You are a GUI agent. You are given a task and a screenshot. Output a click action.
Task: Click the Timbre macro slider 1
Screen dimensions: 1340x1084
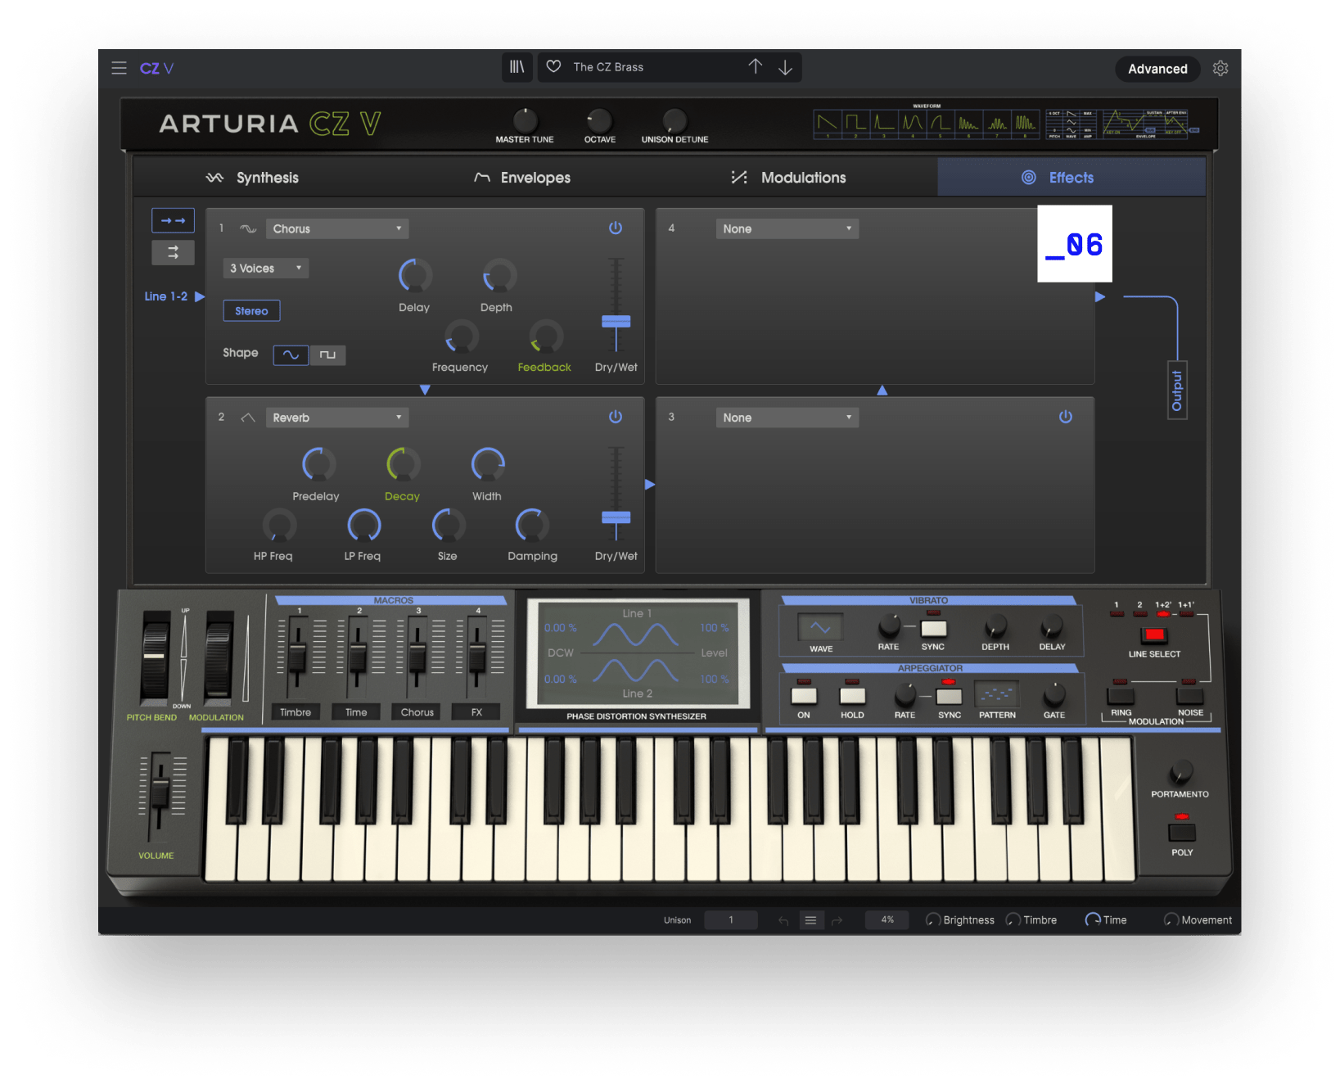click(296, 657)
